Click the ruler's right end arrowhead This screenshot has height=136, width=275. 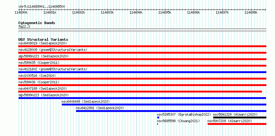coord(265,10)
